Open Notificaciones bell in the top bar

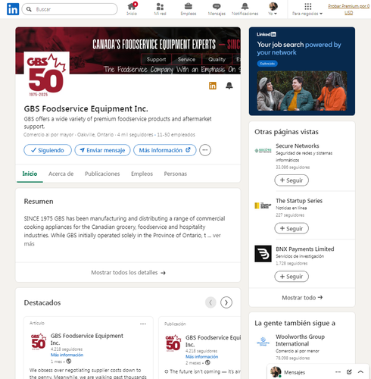pos(245,9)
